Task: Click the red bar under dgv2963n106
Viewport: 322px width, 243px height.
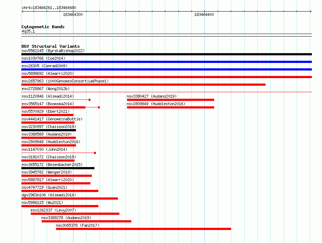Action: coord(69,199)
